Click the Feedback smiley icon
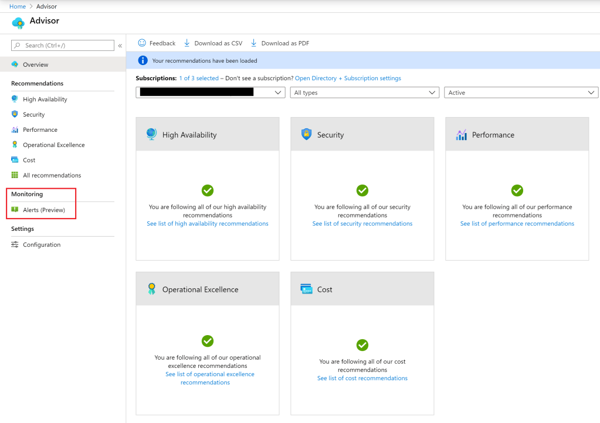 coord(142,43)
